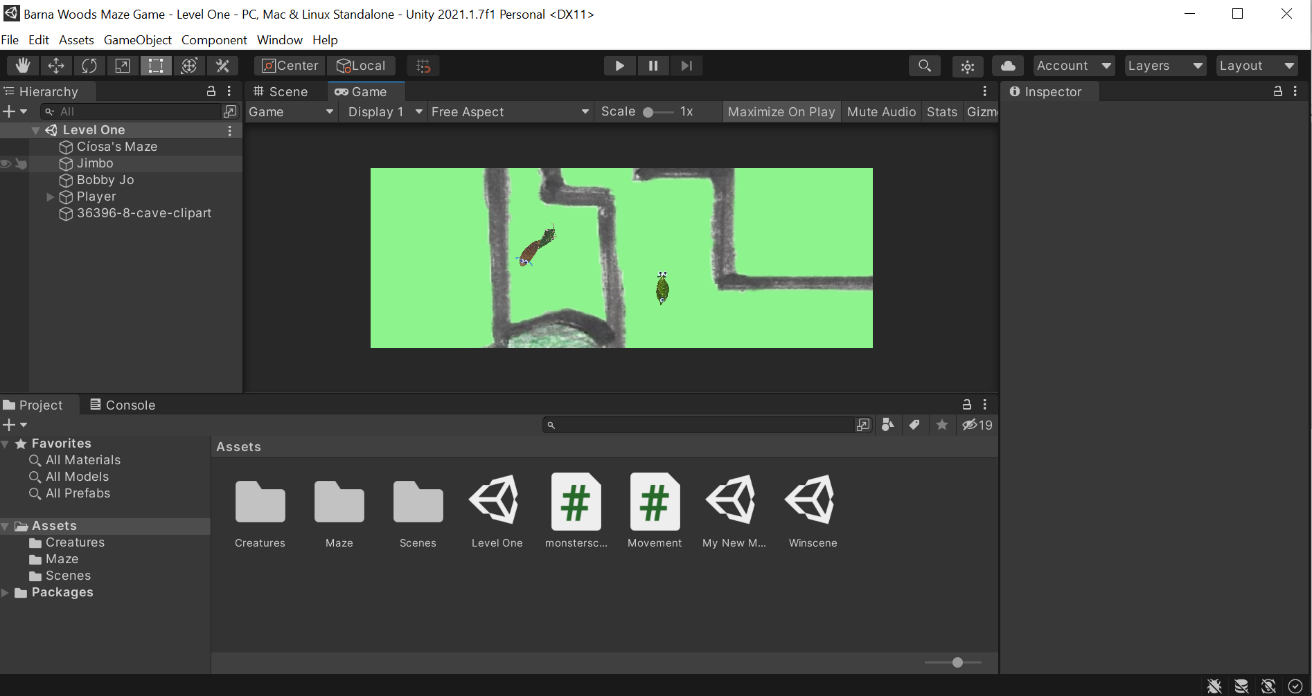Select the Rect tool
The image size is (1312, 696).
[x=156, y=66]
